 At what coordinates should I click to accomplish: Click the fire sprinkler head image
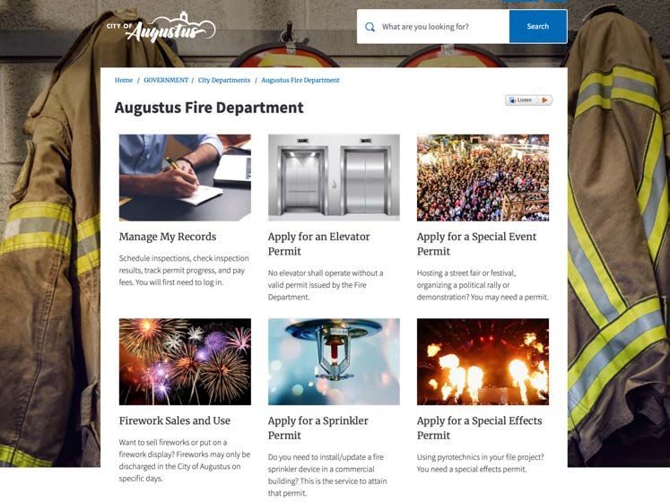coord(334,361)
